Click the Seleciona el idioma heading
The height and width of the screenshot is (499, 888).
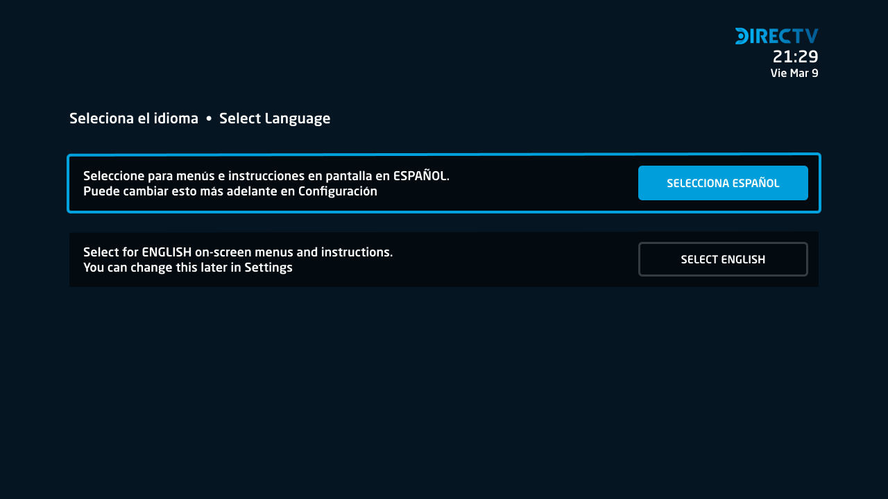(134, 119)
